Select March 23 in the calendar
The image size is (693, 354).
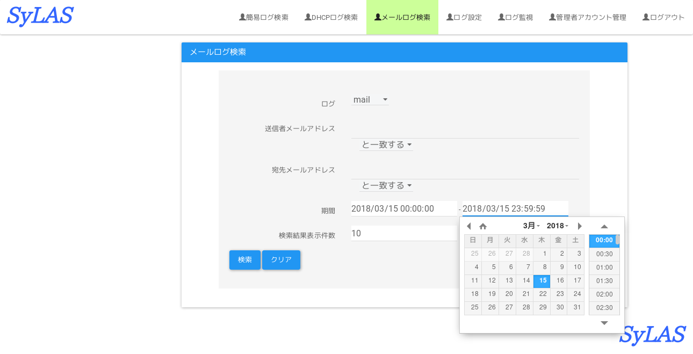click(559, 294)
